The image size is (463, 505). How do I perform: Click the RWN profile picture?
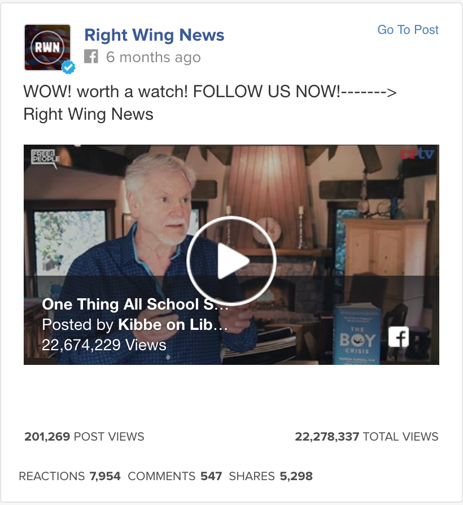[x=47, y=47]
